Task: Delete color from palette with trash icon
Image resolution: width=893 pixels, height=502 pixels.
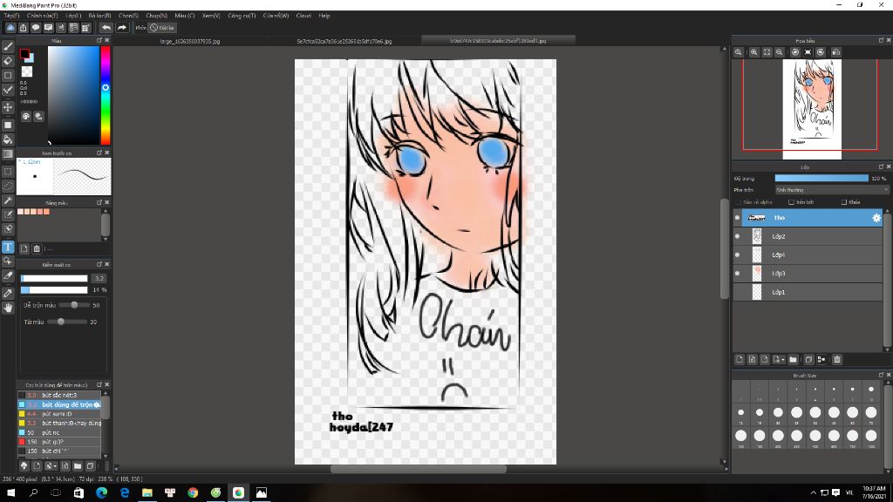Action: [x=37, y=248]
